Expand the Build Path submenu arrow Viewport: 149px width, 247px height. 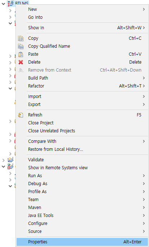144,78
